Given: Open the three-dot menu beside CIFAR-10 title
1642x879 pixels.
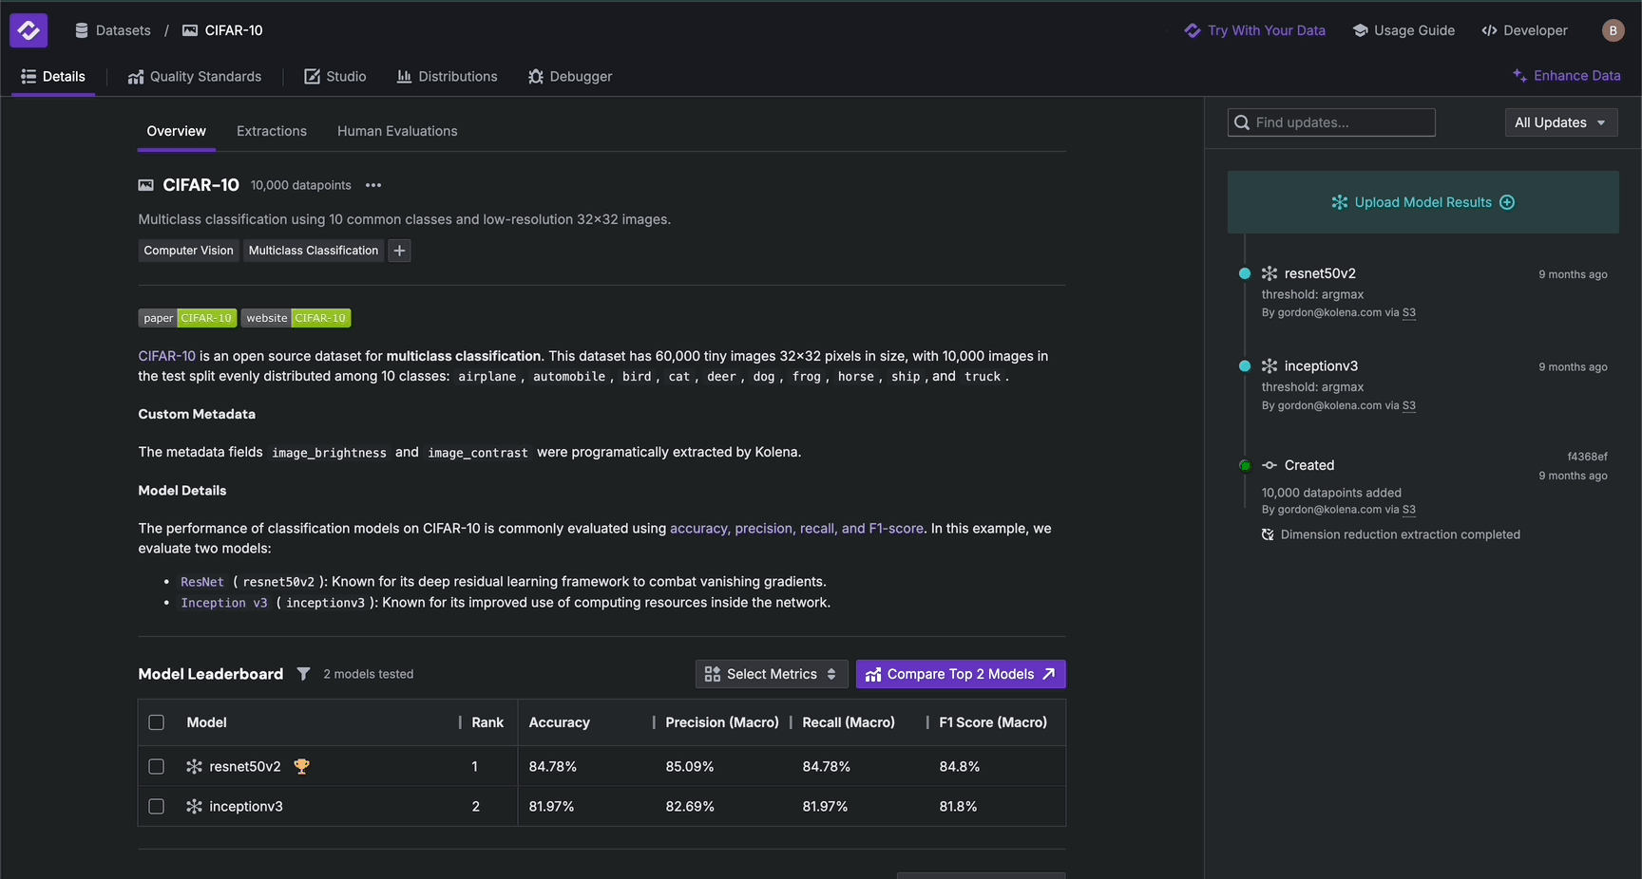Looking at the screenshot, I should click(x=373, y=185).
